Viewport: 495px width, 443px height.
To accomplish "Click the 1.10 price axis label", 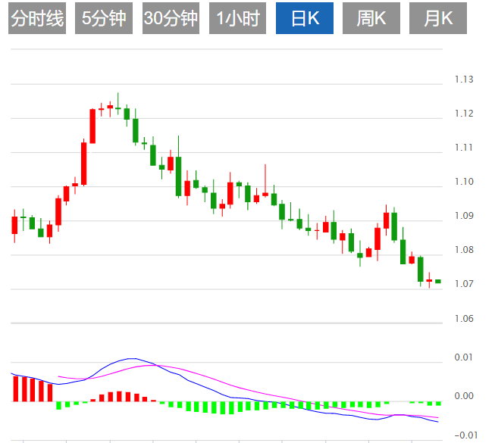I will (464, 181).
